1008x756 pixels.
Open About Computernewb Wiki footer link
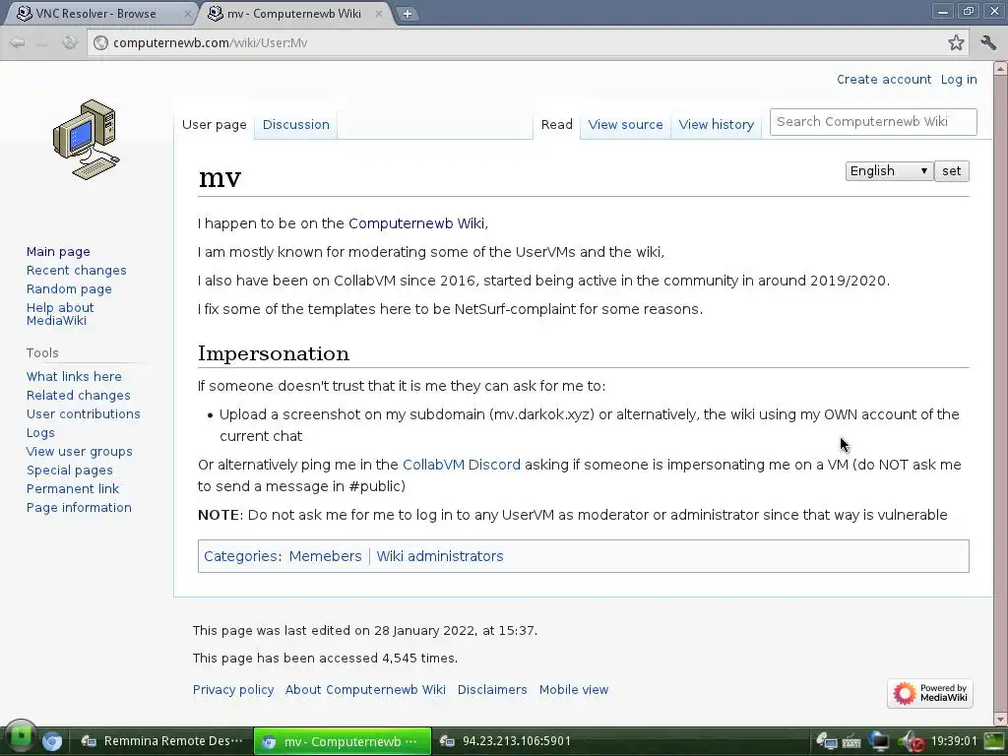[x=365, y=689]
